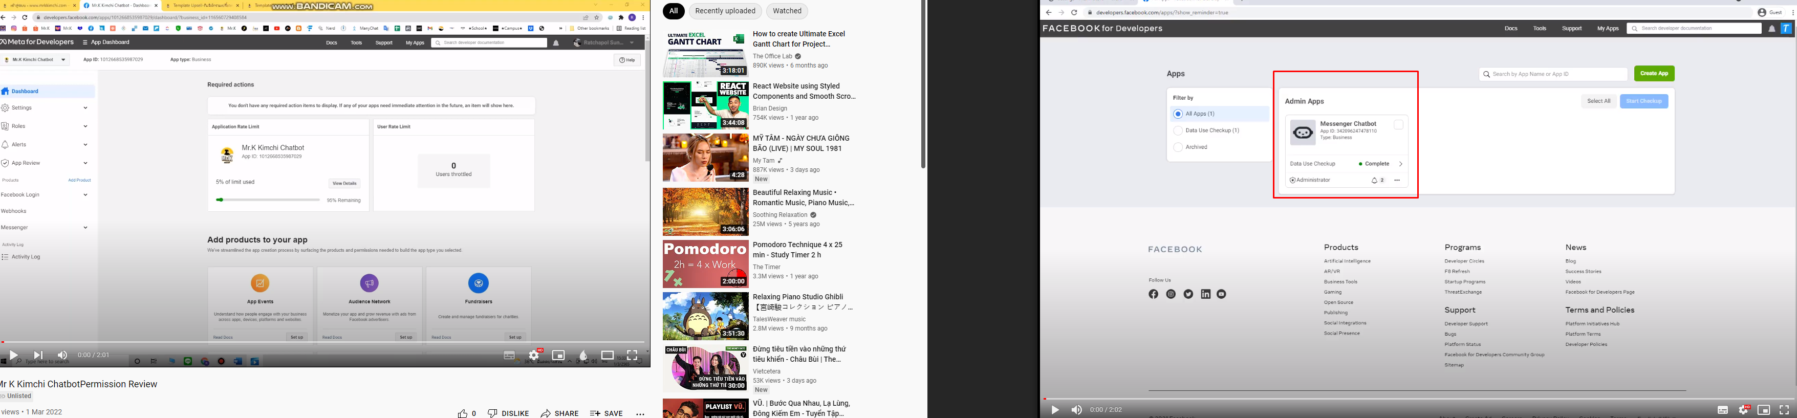Click the Twitter icon under Follow Us

(1188, 294)
